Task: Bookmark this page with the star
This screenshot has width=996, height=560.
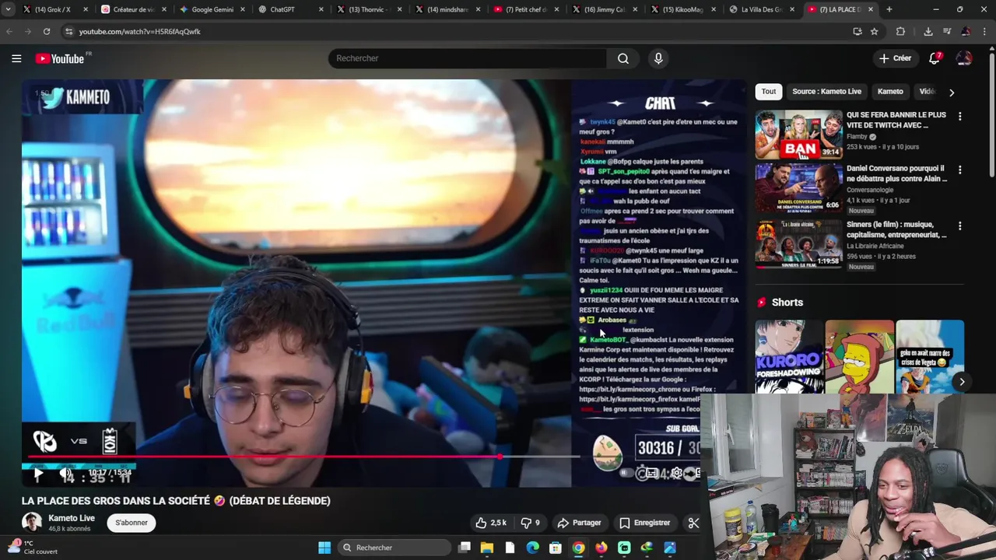Action: 875,31
